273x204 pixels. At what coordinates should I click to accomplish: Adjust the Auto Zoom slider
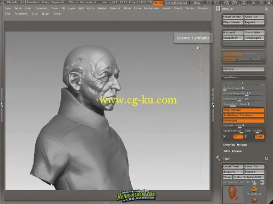[x=244, y=88]
